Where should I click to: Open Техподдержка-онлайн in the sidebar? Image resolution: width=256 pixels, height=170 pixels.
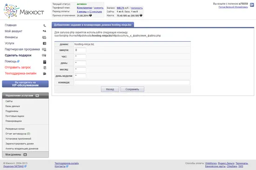[x=20, y=73]
